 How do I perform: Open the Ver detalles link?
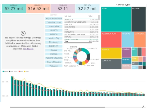click(28, 49)
